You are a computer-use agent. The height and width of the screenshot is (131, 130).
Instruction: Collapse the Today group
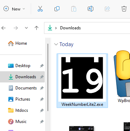[x=56, y=44]
